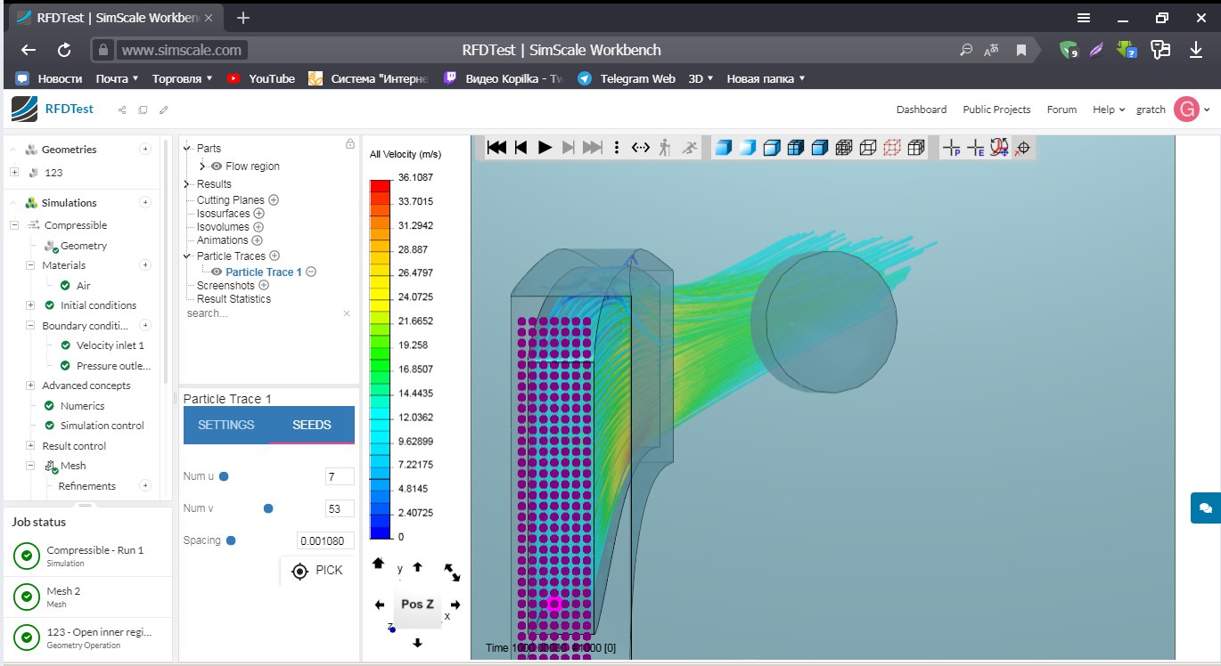Add a new Cutting Plane
This screenshot has height=666, width=1221.
[x=274, y=200]
